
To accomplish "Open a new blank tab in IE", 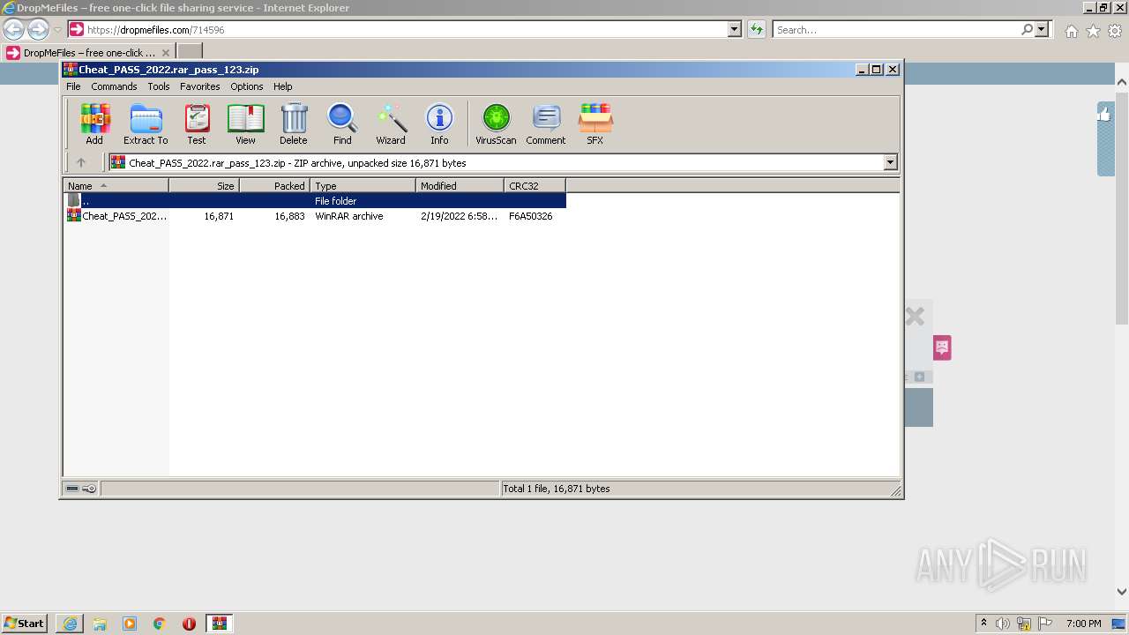I will click(x=190, y=52).
